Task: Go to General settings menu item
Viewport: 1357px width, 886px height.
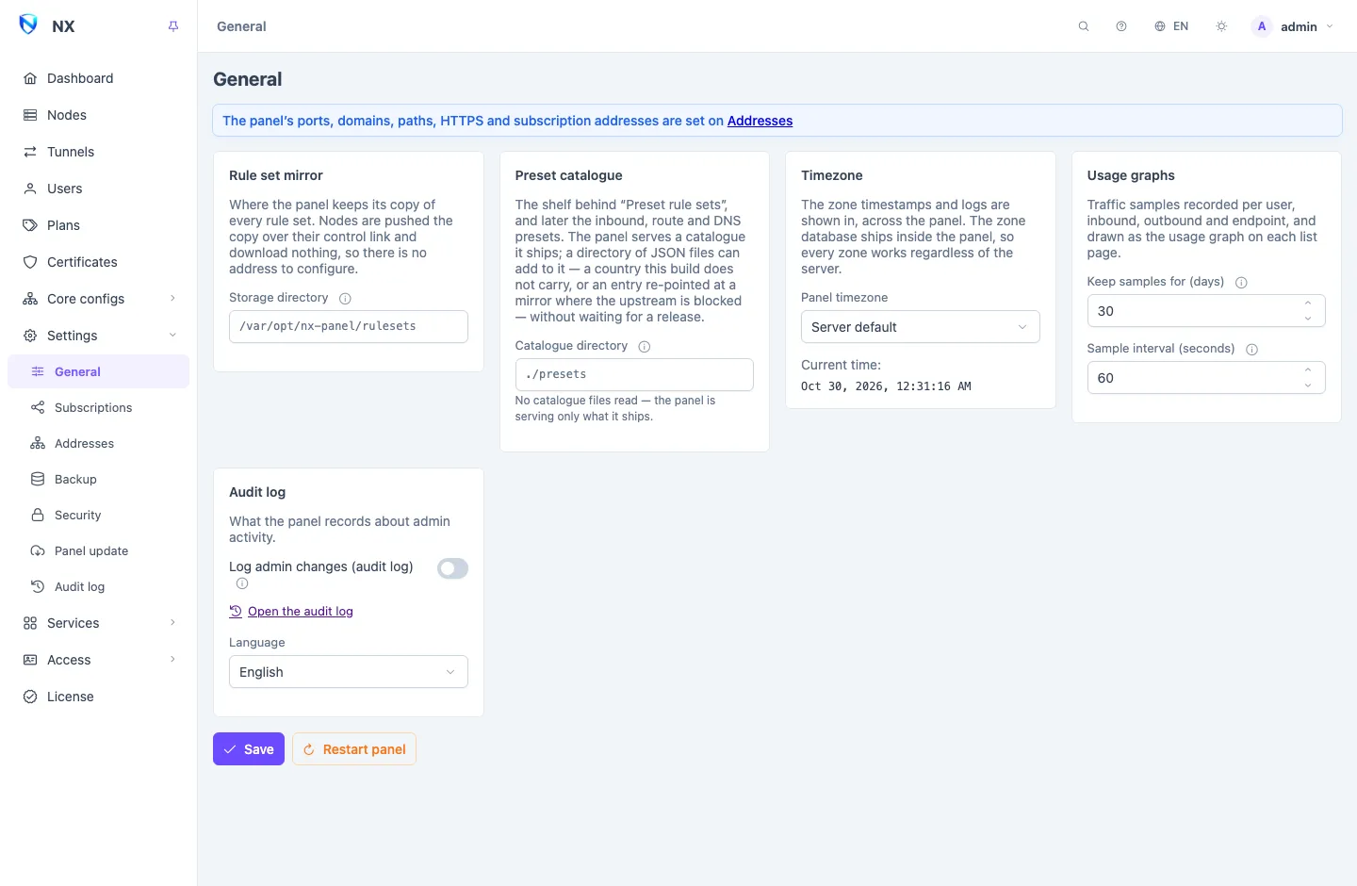Action: [x=98, y=371]
